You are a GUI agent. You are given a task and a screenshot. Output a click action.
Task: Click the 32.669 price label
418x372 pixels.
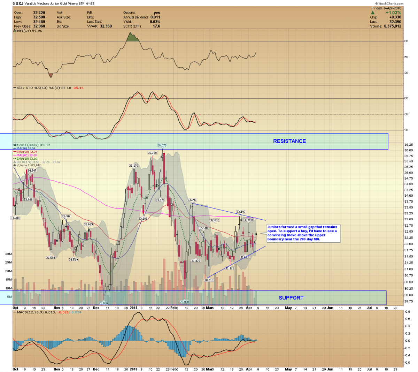pos(88,224)
